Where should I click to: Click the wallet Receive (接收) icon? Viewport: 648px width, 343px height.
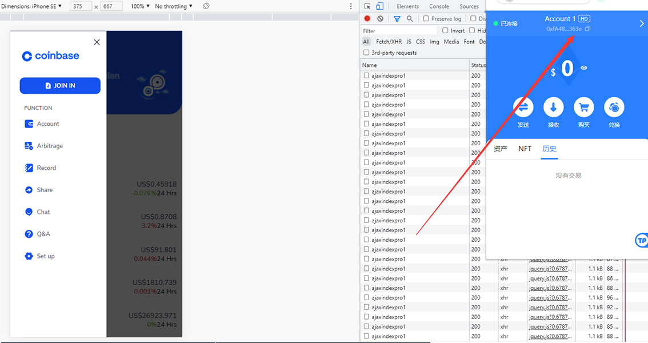coord(553,107)
